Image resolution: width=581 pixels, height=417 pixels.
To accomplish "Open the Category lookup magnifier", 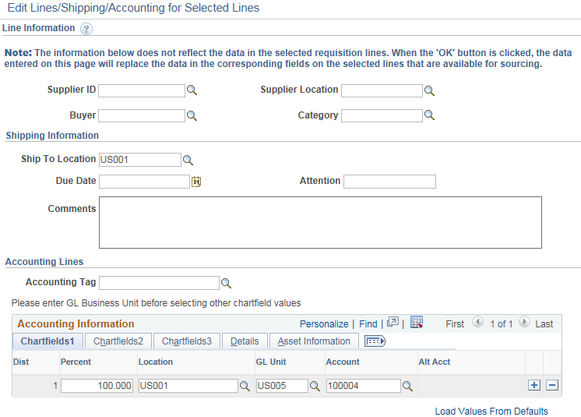I will point(429,115).
